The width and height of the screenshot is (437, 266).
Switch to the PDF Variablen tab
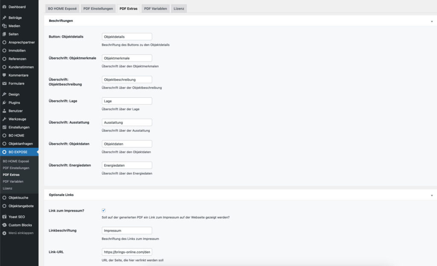pos(155,8)
